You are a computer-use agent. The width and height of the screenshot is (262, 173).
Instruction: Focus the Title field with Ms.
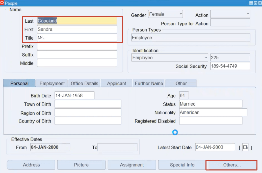[x=77, y=38]
